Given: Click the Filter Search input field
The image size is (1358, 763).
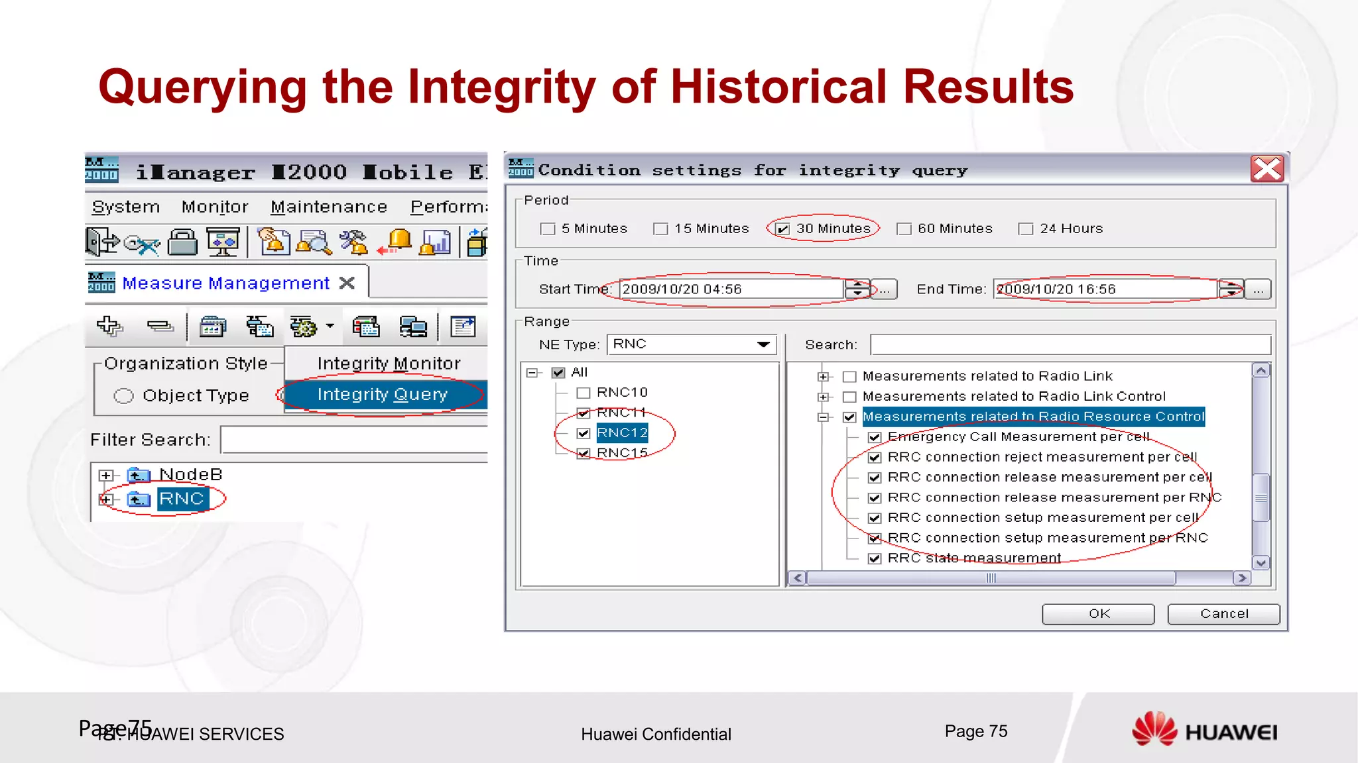Looking at the screenshot, I should tap(355, 440).
